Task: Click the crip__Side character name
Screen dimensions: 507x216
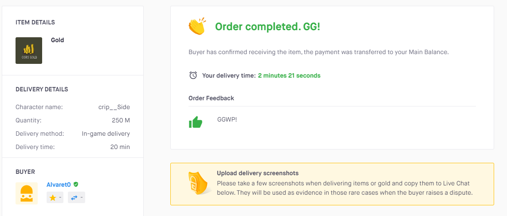Action: point(114,107)
